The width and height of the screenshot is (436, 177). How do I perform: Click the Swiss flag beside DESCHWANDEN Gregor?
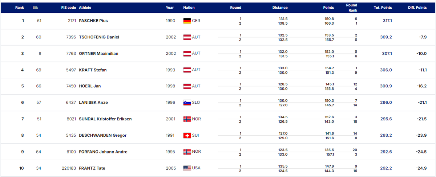coord(187,136)
